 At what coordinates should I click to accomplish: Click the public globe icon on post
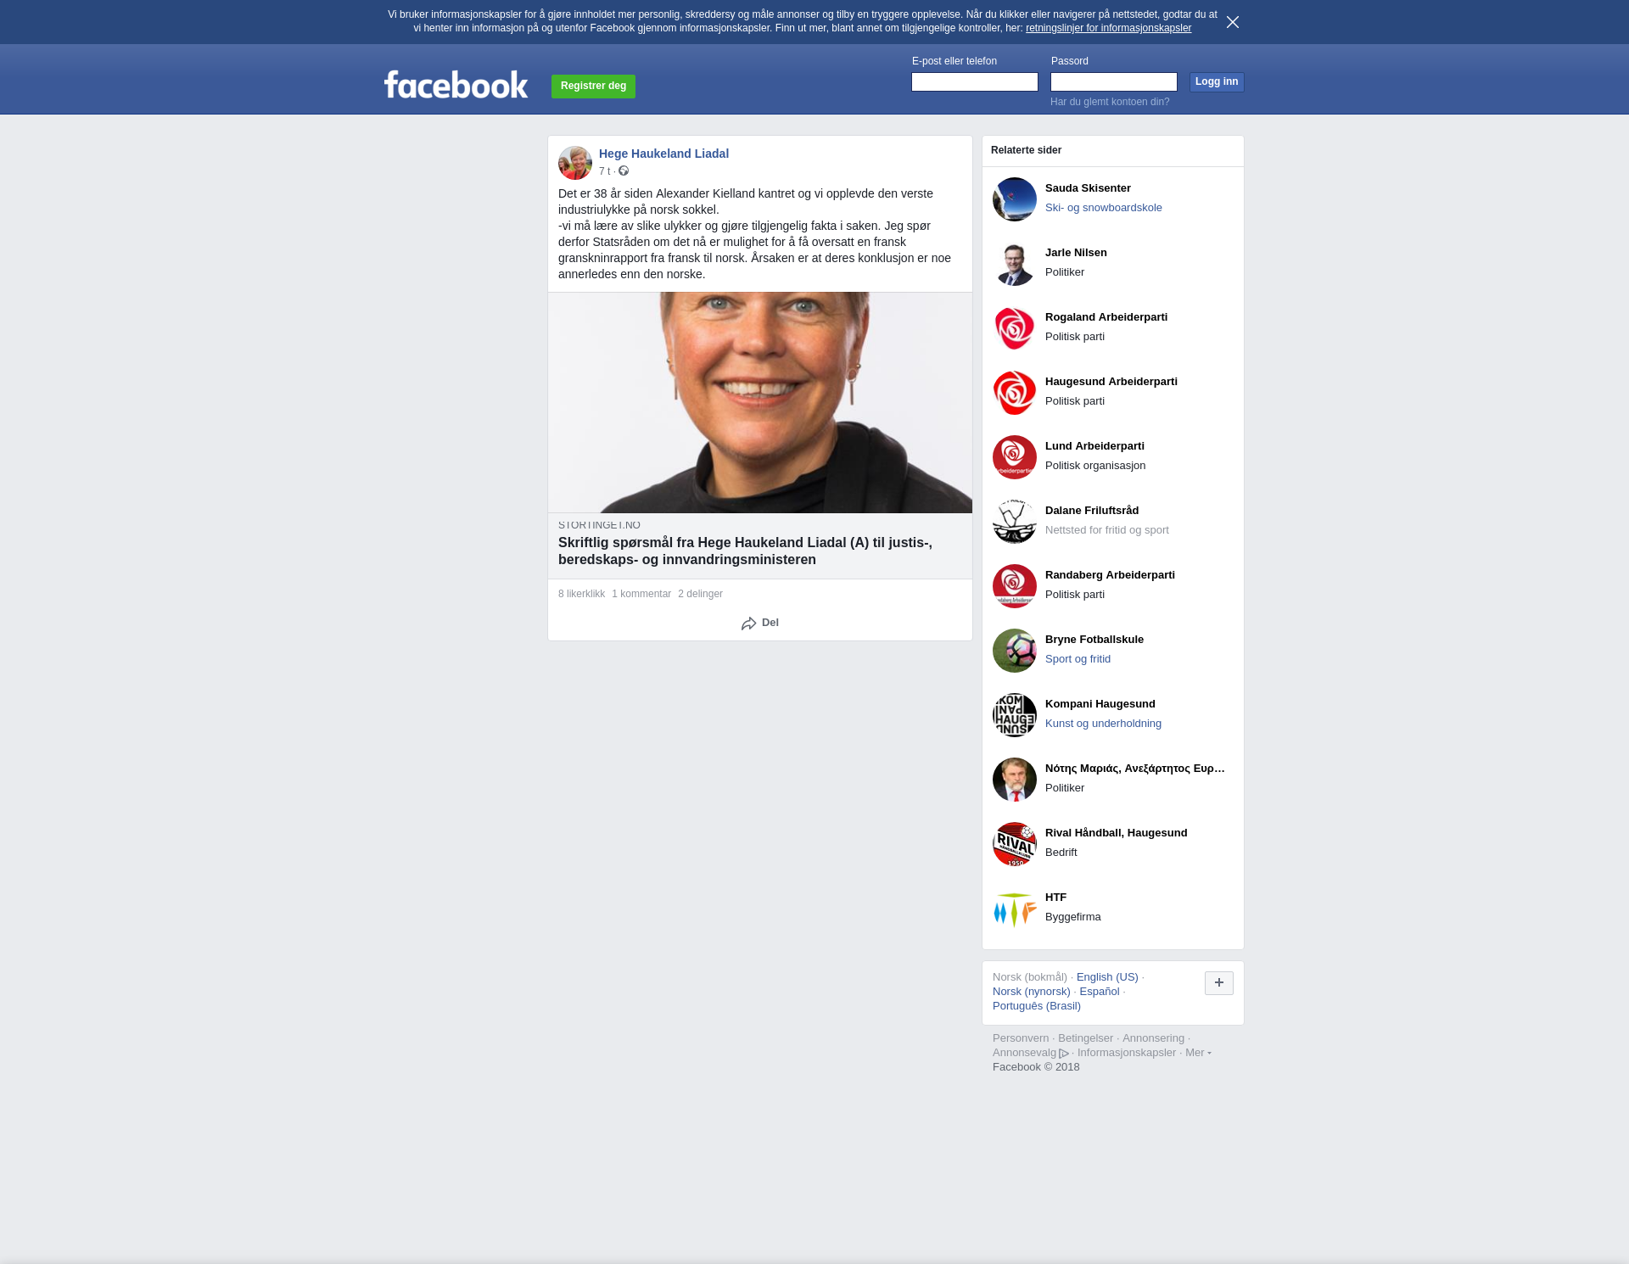624,171
